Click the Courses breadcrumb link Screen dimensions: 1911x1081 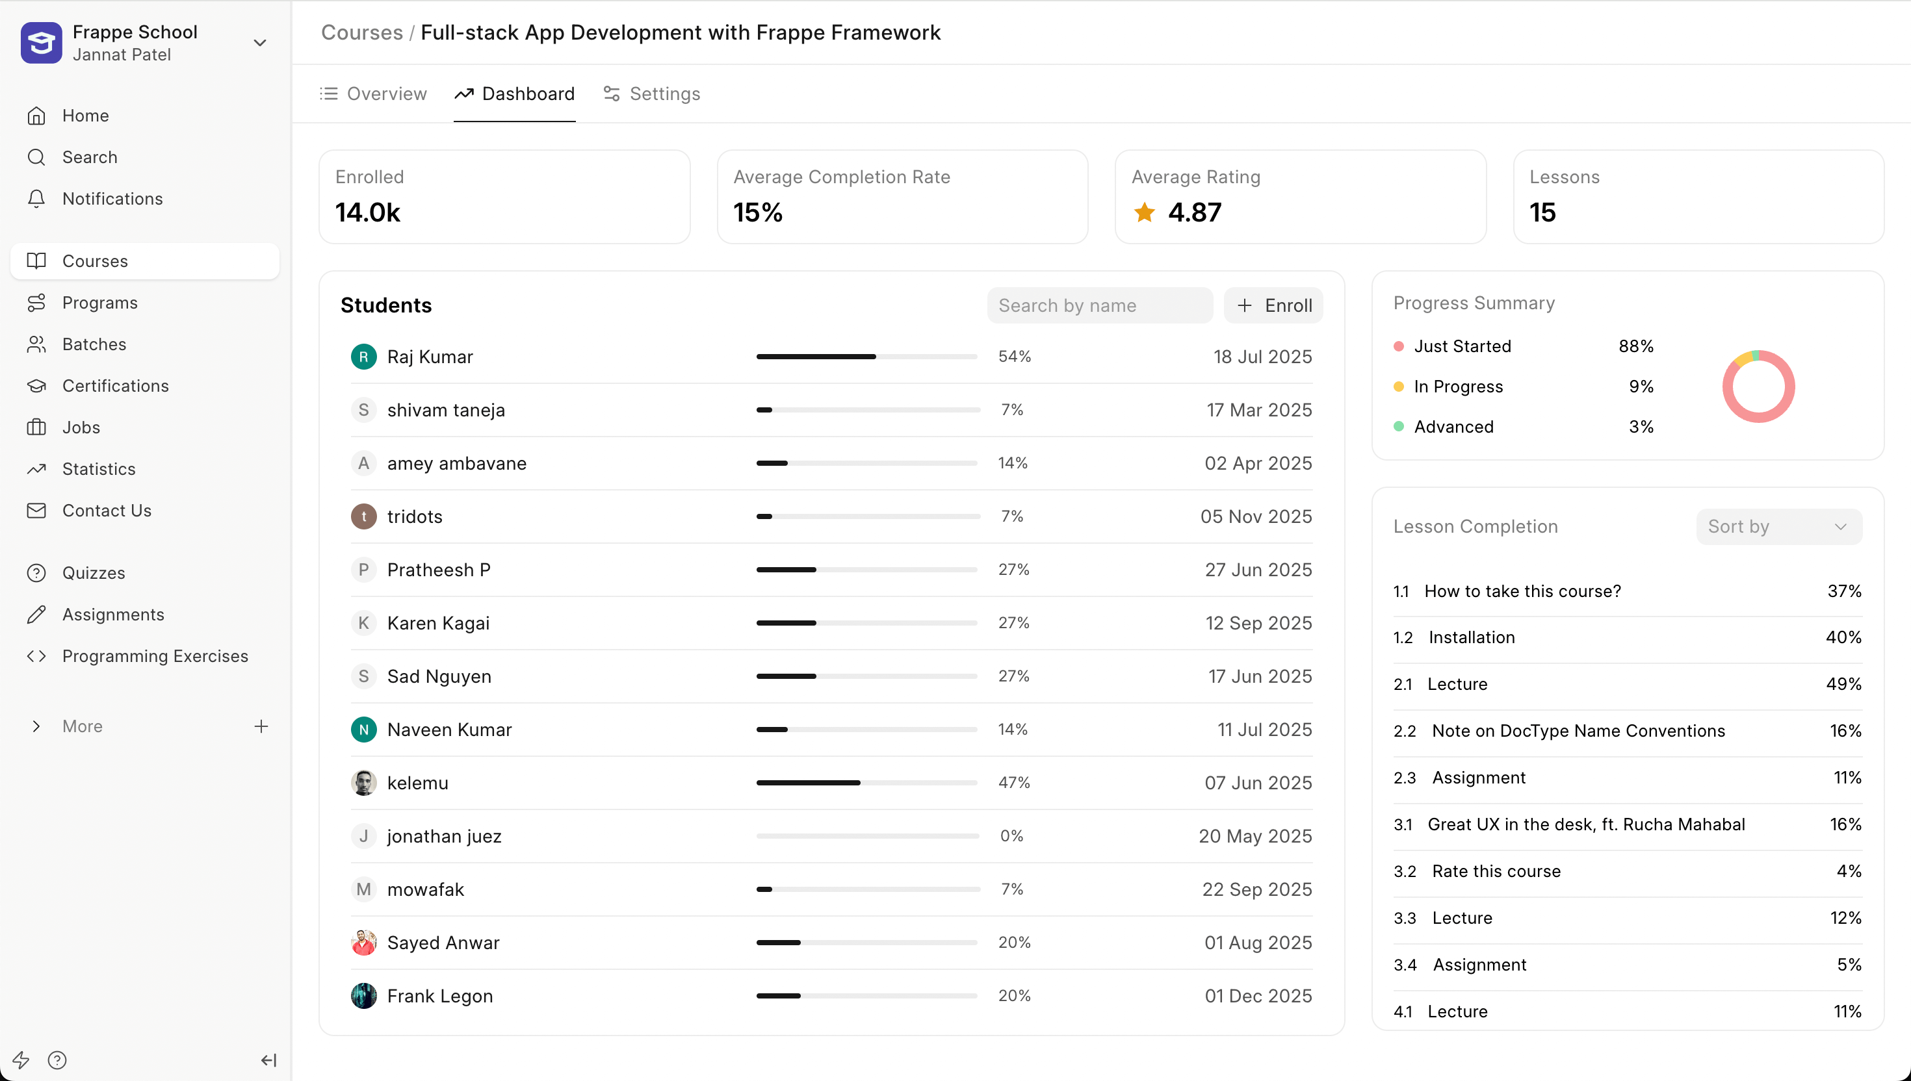pyautogui.click(x=361, y=32)
